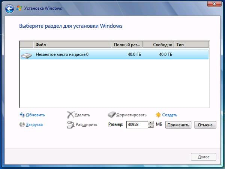225x169 pixels.
Task: Choose the Форматировать option
Action: 131,115
